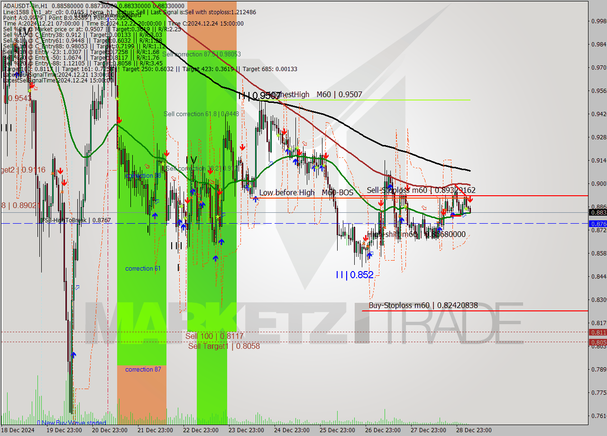Click the 0.858 price axis value
607x436 pixels.
point(598,253)
